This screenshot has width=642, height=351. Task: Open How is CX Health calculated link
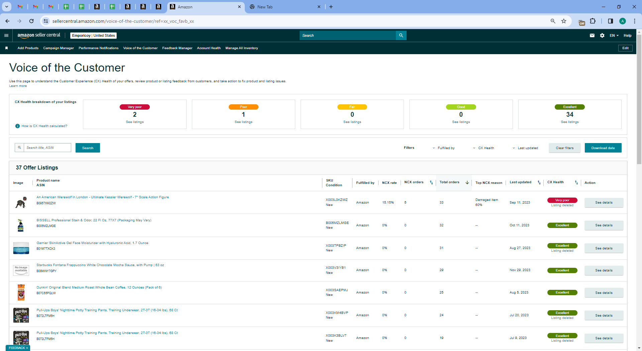click(x=44, y=126)
